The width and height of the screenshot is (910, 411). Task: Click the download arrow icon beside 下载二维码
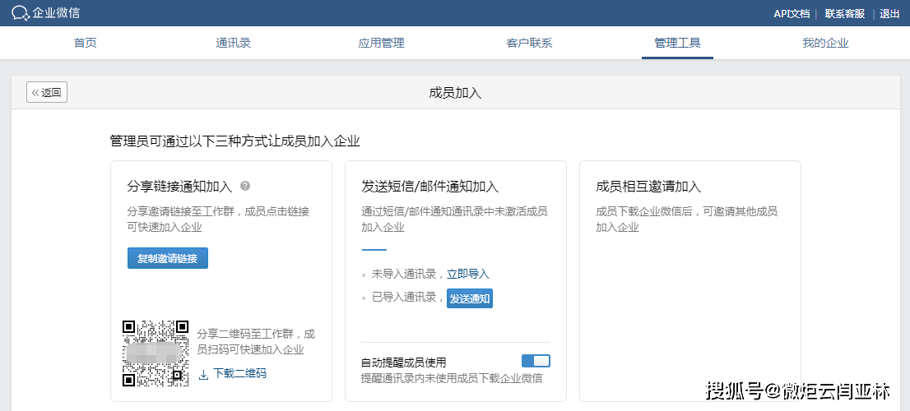click(x=203, y=374)
